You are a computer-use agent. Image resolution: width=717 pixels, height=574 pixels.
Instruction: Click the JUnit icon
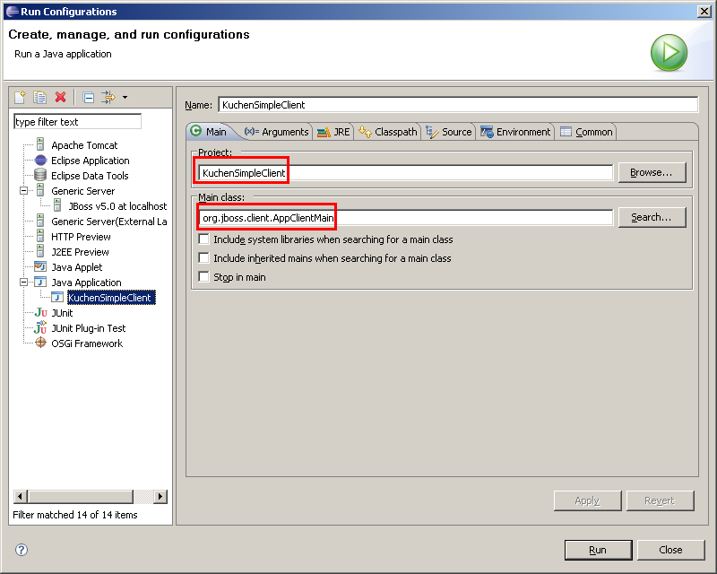[40, 313]
